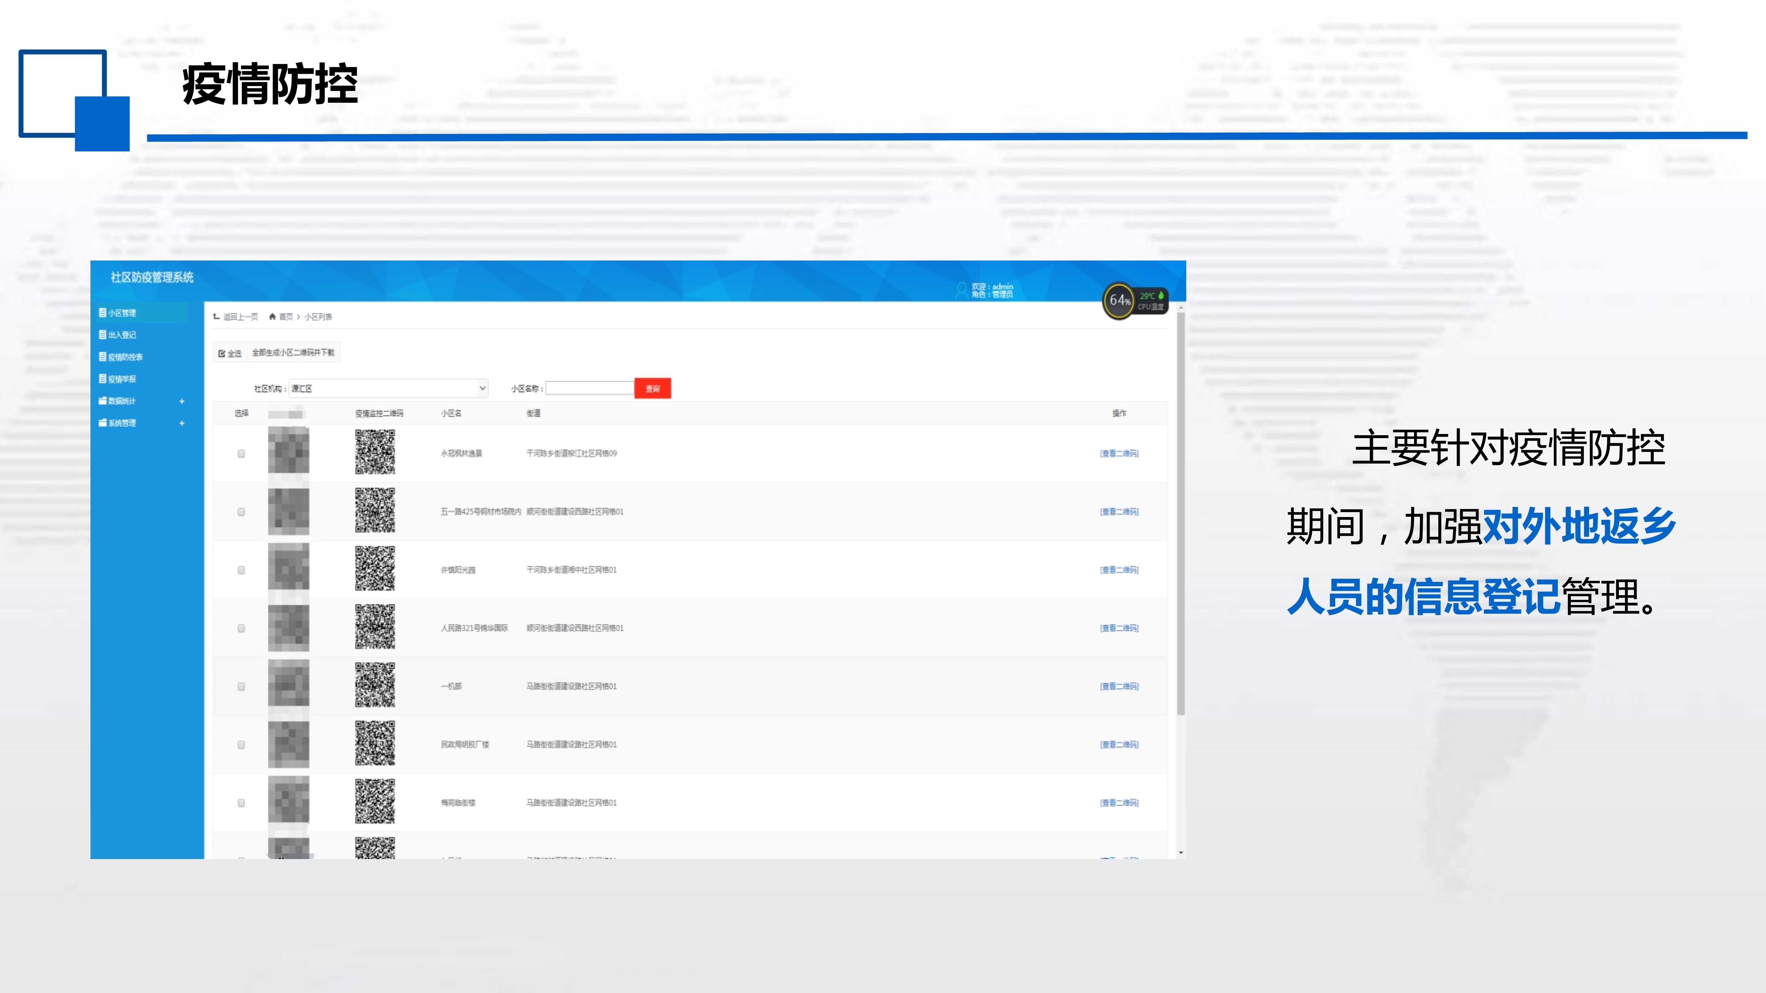Click the 全选 select-all toggle
Screen dimensions: 1766x993
tap(230, 354)
